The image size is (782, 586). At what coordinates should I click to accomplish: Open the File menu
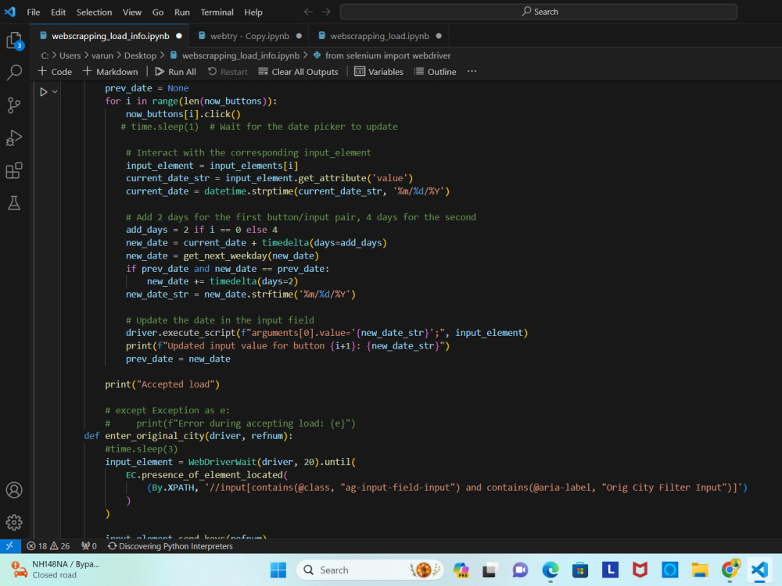click(x=34, y=12)
